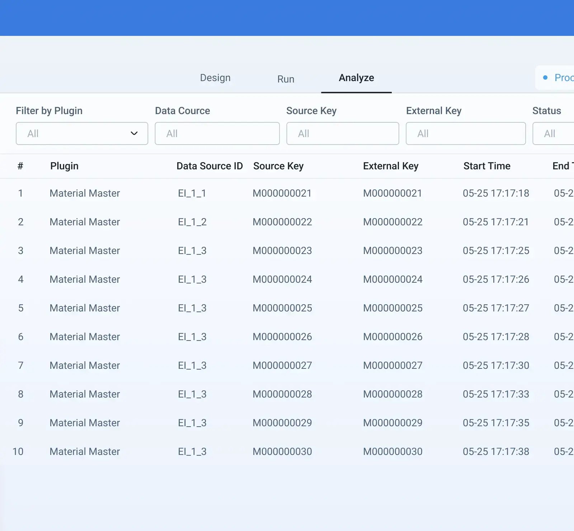Viewport: 574px width, 531px height.
Task: Switch to the Design tab
Action: [215, 77]
